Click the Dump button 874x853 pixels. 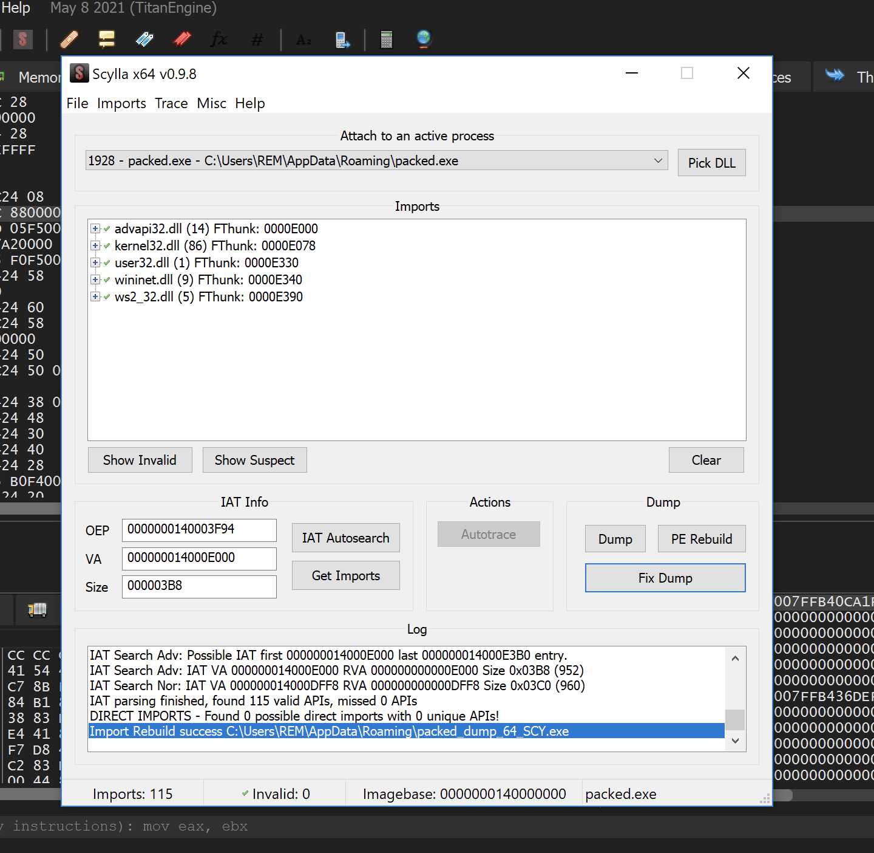coord(615,539)
